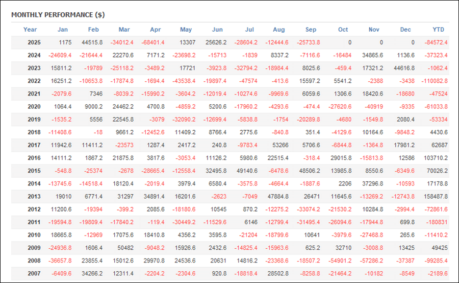Select the Jan column header

pos(62,30)
